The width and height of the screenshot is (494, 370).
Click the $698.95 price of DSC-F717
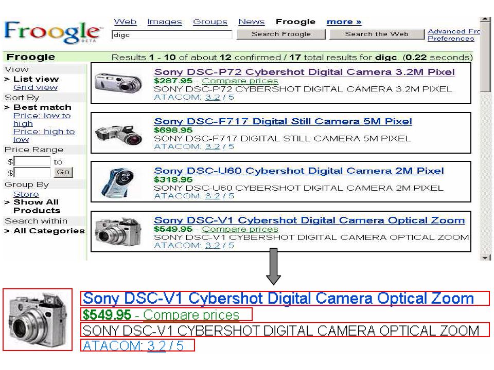[x=173, y=130]
